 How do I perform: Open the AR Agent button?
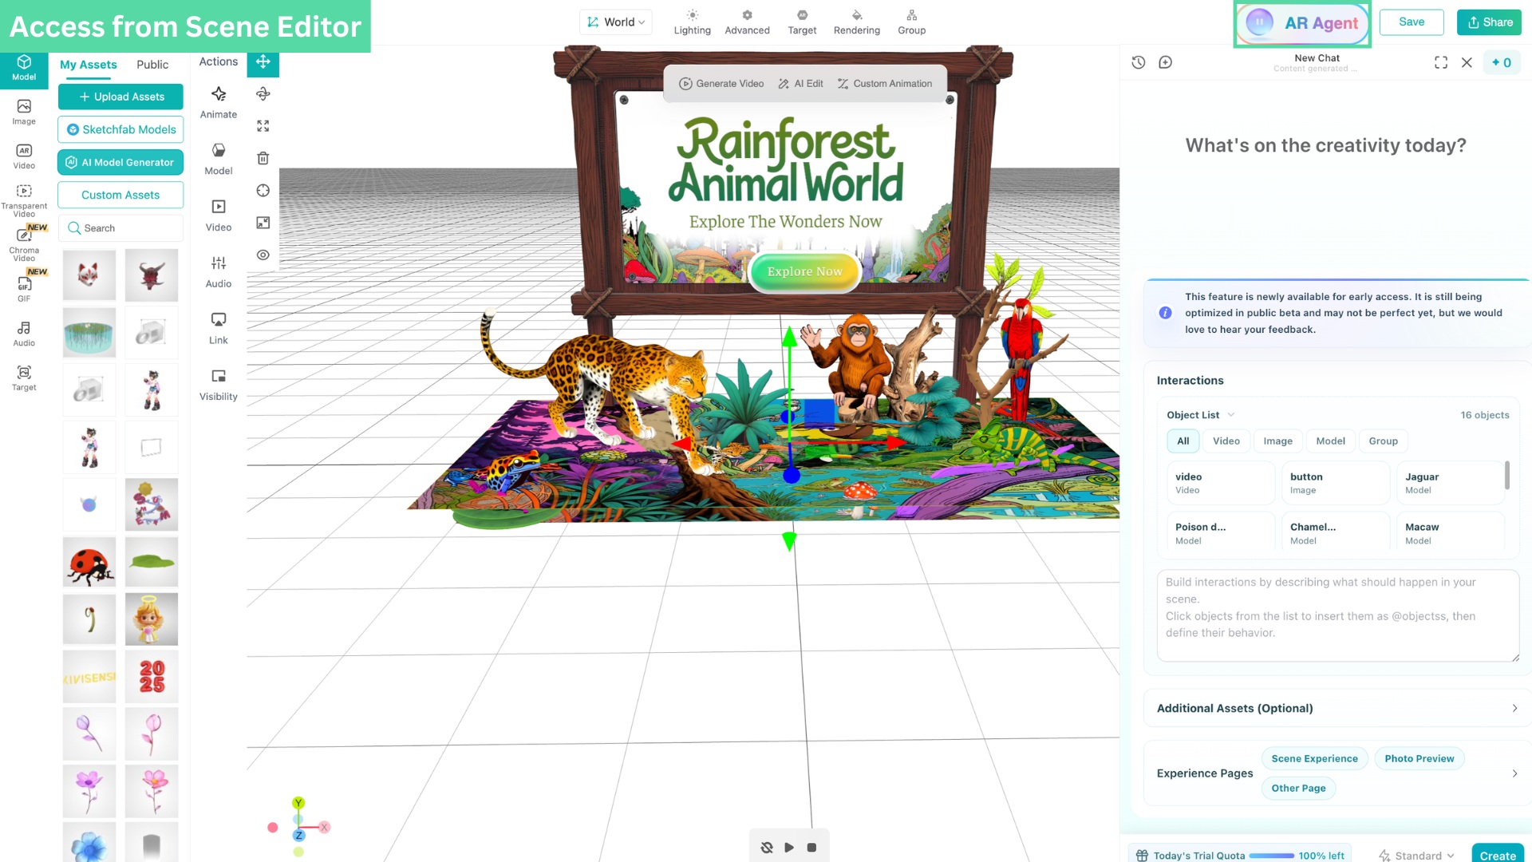1302,23
